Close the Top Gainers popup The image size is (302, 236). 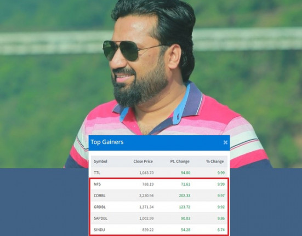pyautogui.click(x=225, y=142)
